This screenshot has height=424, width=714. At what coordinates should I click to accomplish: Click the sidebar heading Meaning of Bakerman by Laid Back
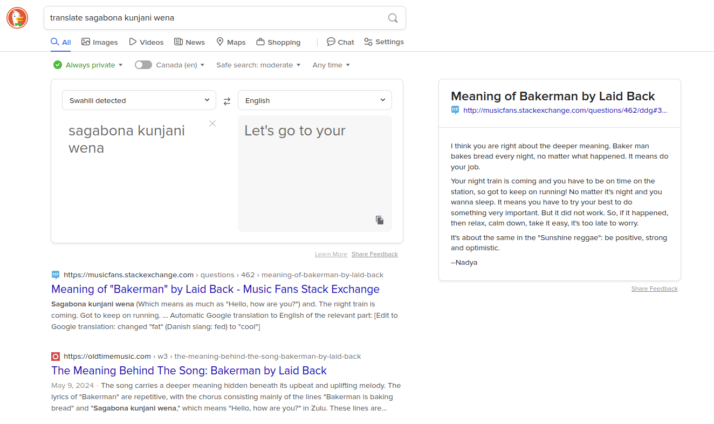click(x=553, y=96)
